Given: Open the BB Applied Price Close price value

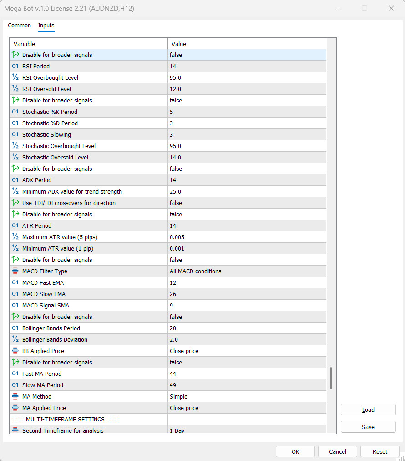Looking at the screenshot, I should click(247, 351).
